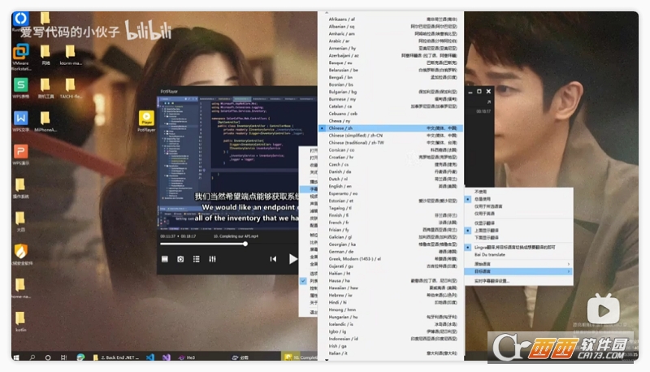The image size is (650, 372).
Task: Open the PotPlayer equalizer control panel icon
Action: coord(212,259)
